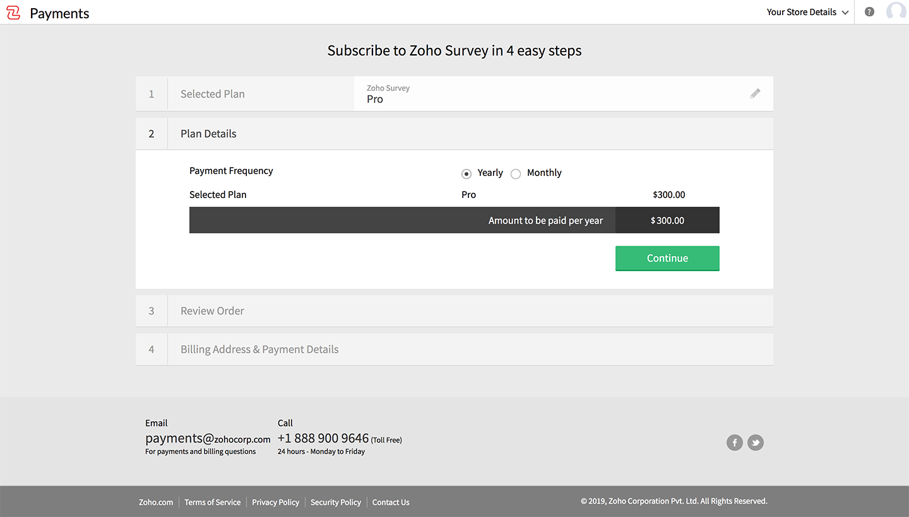Click the green Continue button

click(667, 258)
